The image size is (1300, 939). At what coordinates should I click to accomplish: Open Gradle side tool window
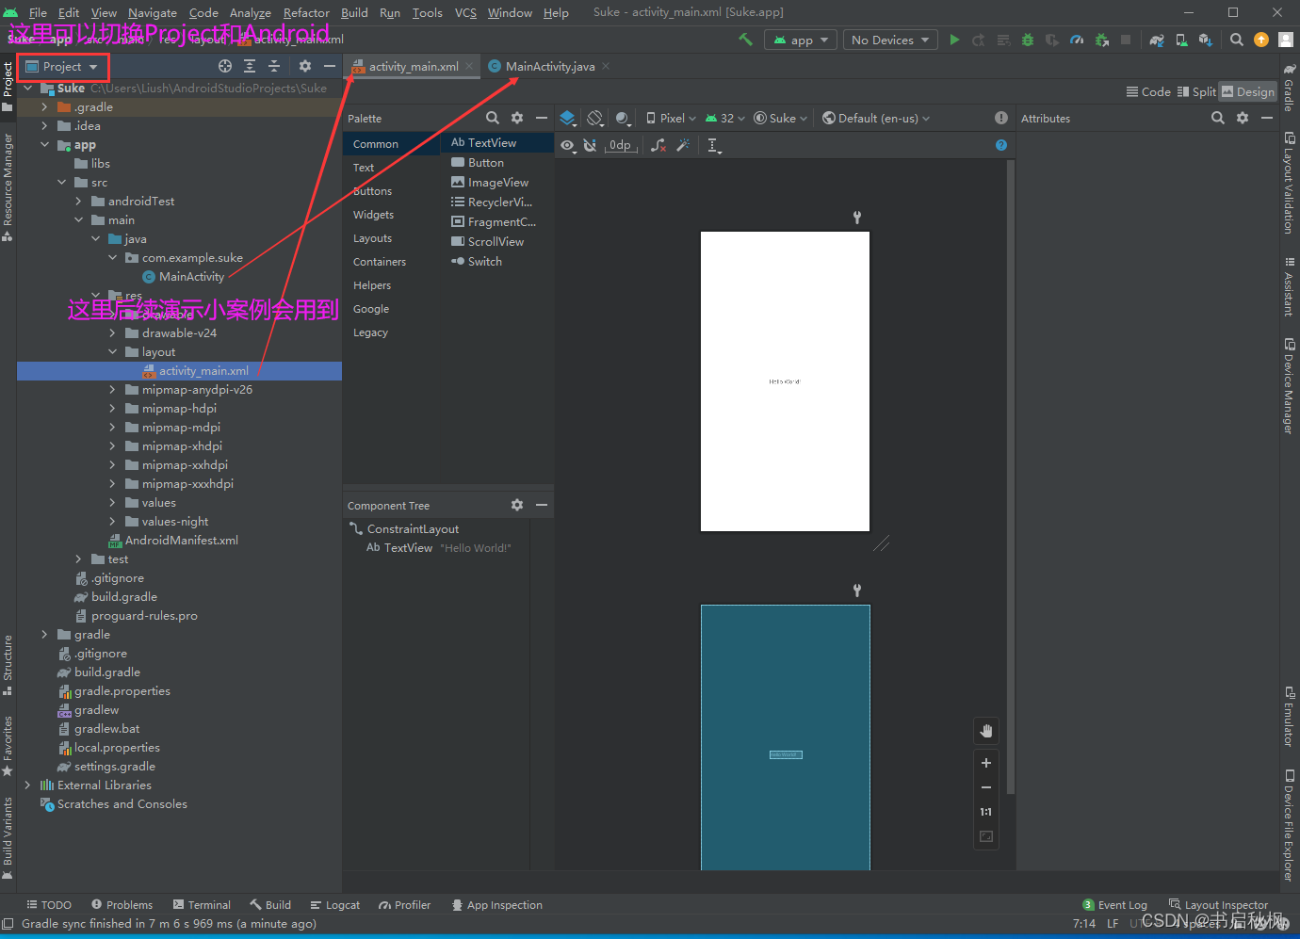coord(1289,87)
